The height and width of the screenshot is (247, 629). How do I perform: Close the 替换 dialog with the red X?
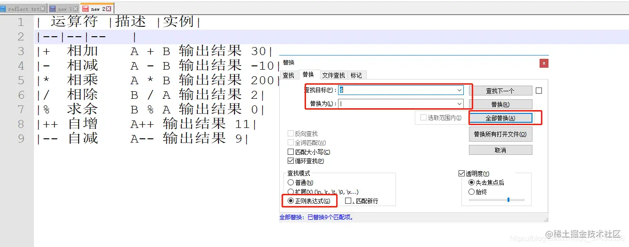click(x=544, y=63)
